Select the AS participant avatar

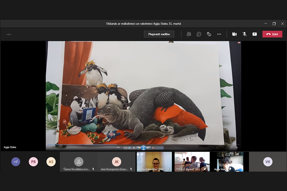(51, 162)
